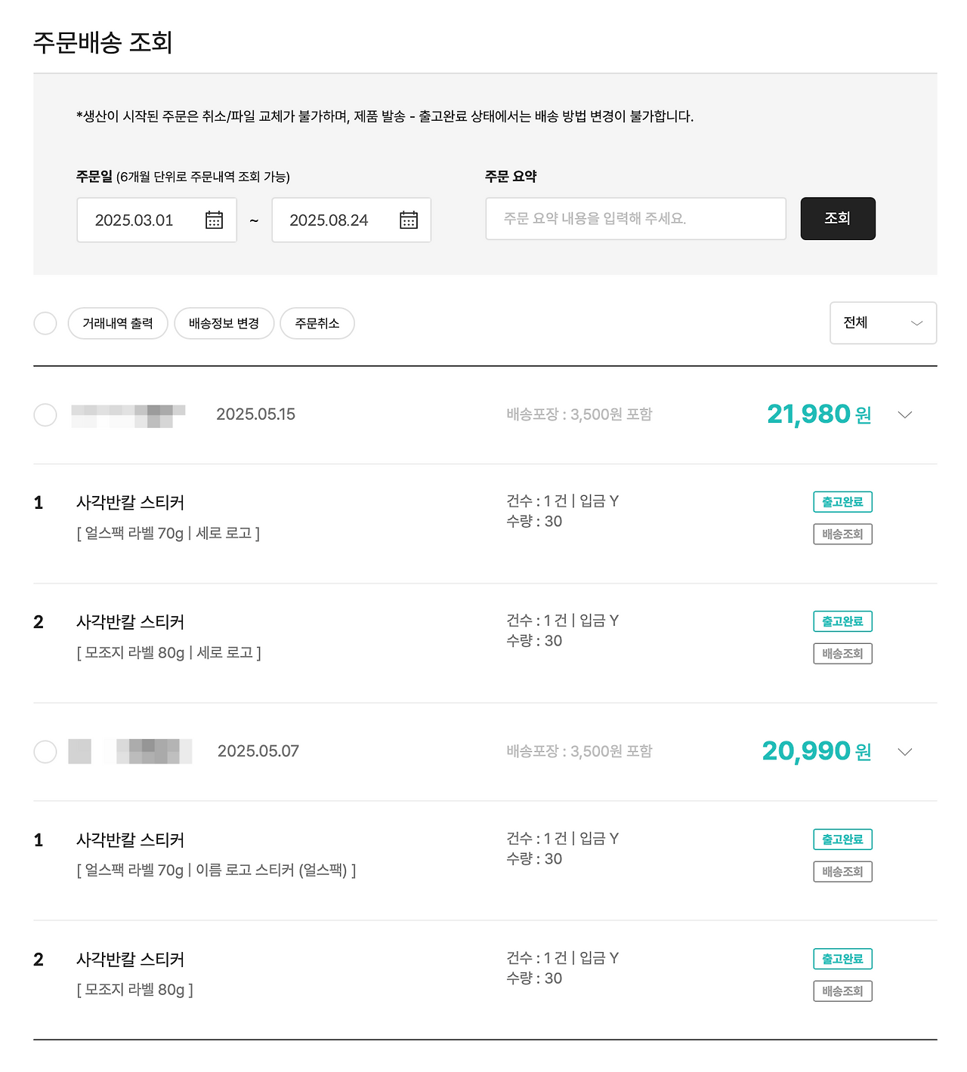
Task: Click 출고완료 badge for 모조지 라벨 80g only item
Action: 842,959
